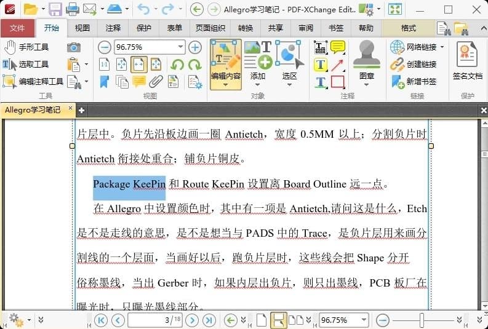The image size is (488, 329).
Task: Select the underline text T tool
Action: point(321,82)
